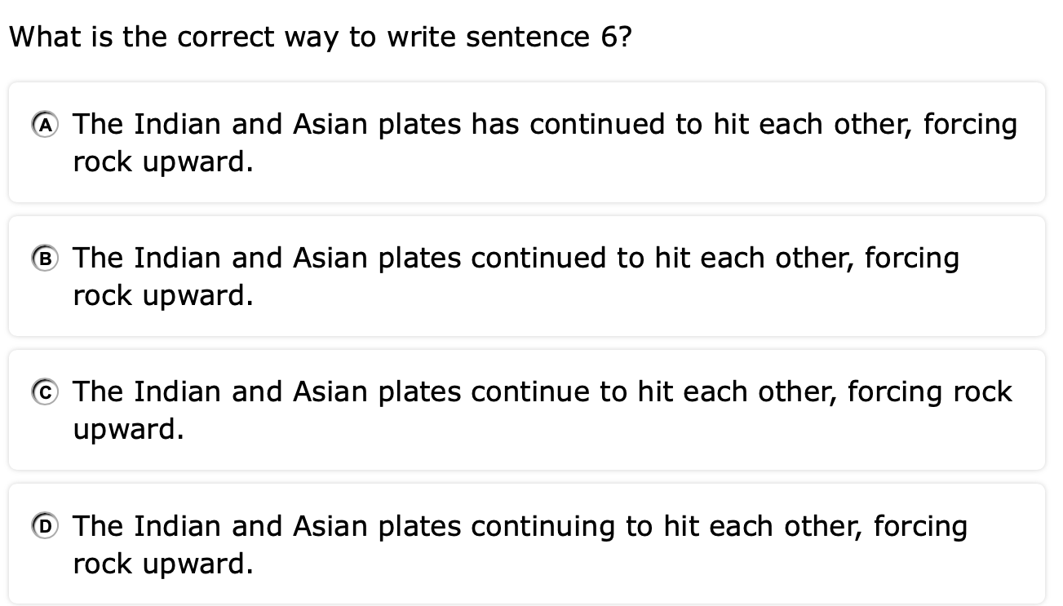
Task: Click the question text about sentence 6
Action: 320,38
